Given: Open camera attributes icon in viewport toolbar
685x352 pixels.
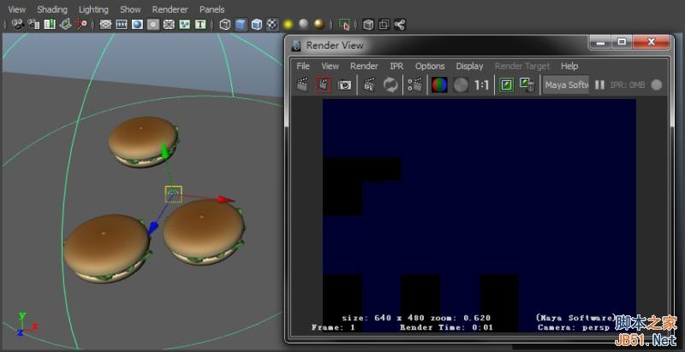Looking at the screenshot, I should point(33,24).
